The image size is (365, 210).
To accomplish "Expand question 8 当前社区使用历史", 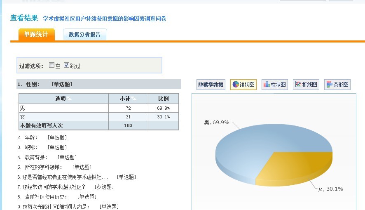I will click(x=57, y=197).
